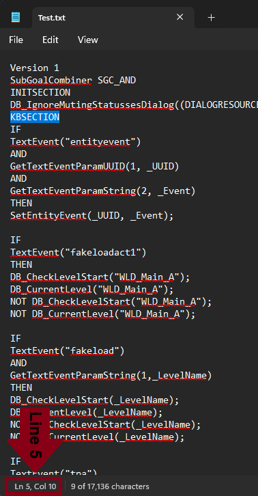The width and height of the screenshot is (258, 496).
Task: Place cursor on GetTextEventParamUUID(1, _UUID) line
Action: [x=95, y=167]
